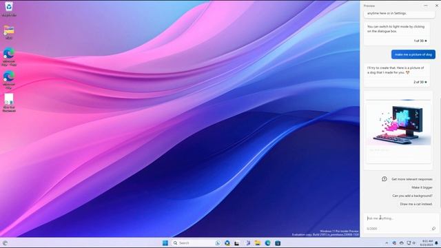This screenshot has width=441, height=248.
Task: Open the folder shortcut on the desktop
Action: point(9,32)
